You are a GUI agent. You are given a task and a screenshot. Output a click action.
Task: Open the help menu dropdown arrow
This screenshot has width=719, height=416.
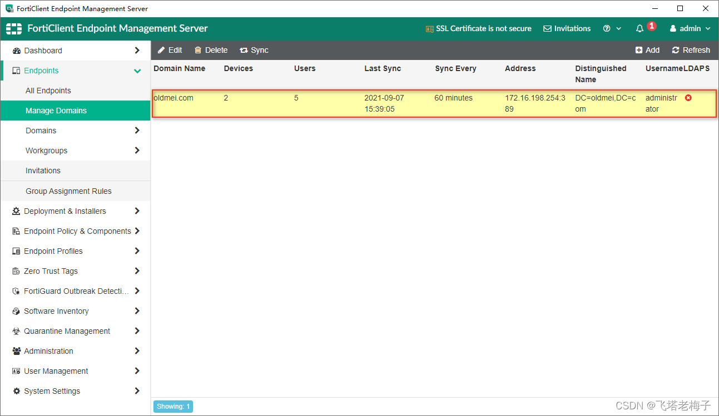click(618, 29)
